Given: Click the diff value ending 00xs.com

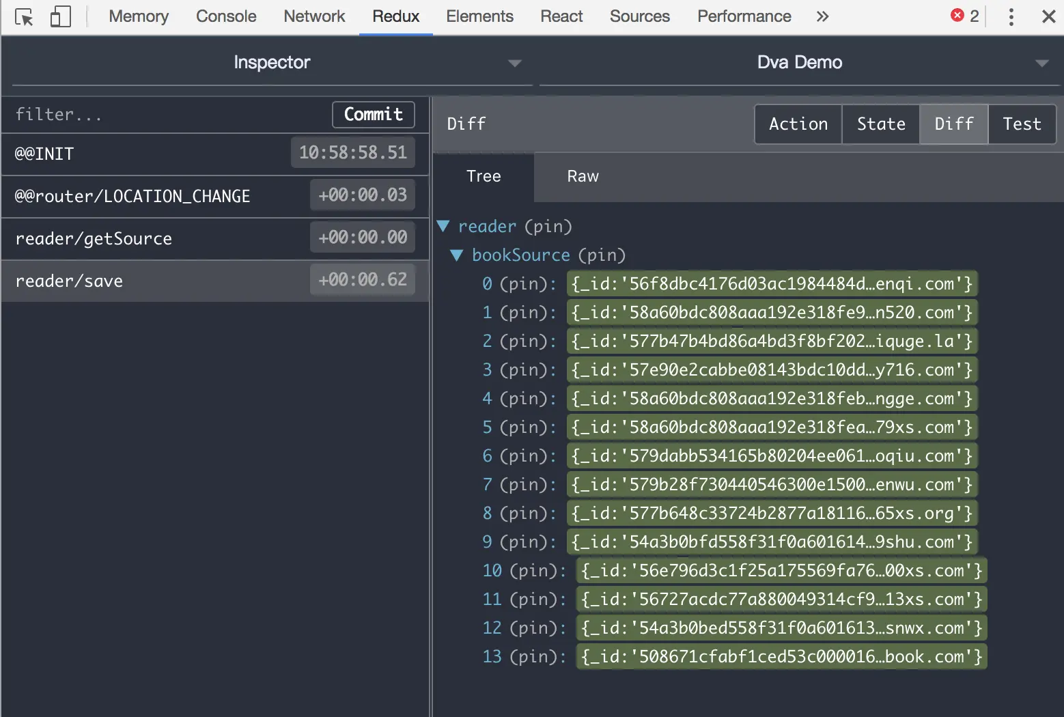Looking at the screenshot, I should coord(782,570).
